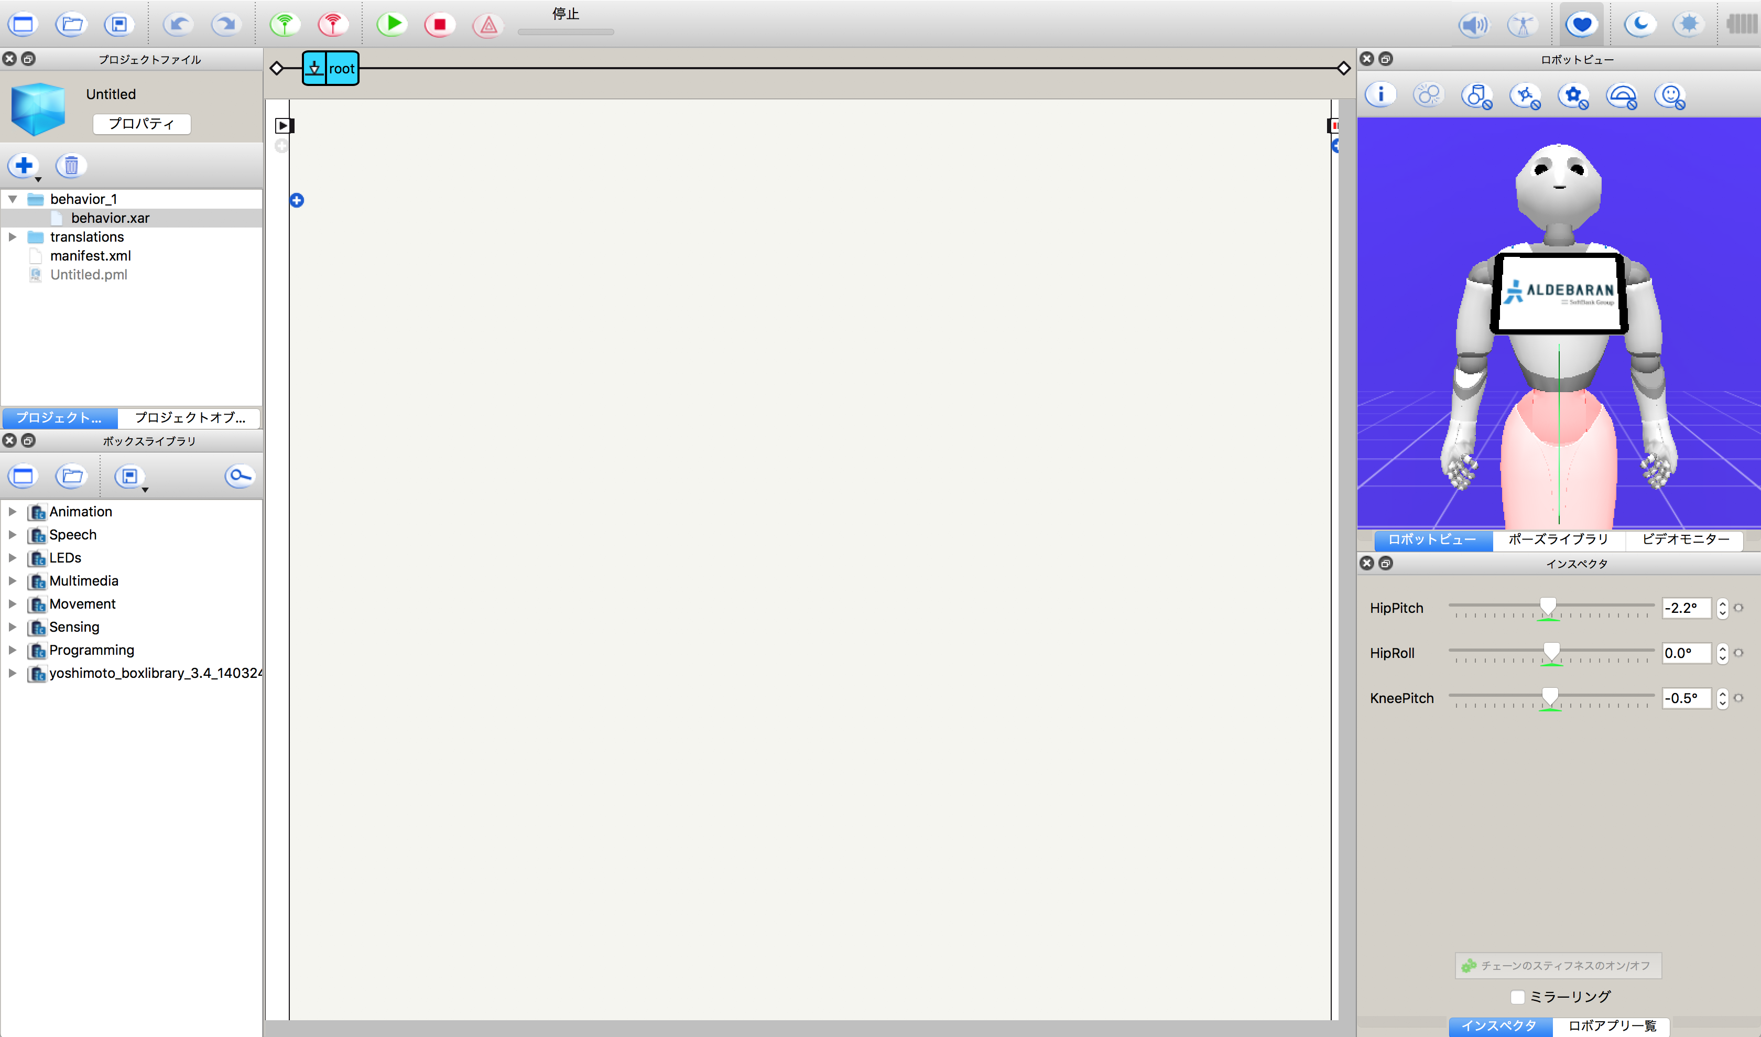Undo the last action
Viewport: 1761px width, 1037px height.
click(x=179, y=25)
